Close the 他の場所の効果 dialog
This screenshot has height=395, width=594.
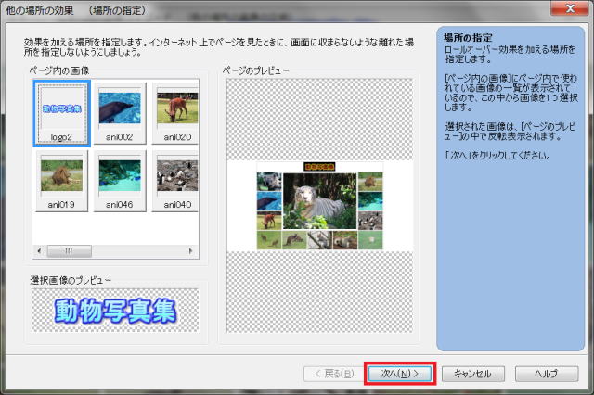[x=569, y=8]
